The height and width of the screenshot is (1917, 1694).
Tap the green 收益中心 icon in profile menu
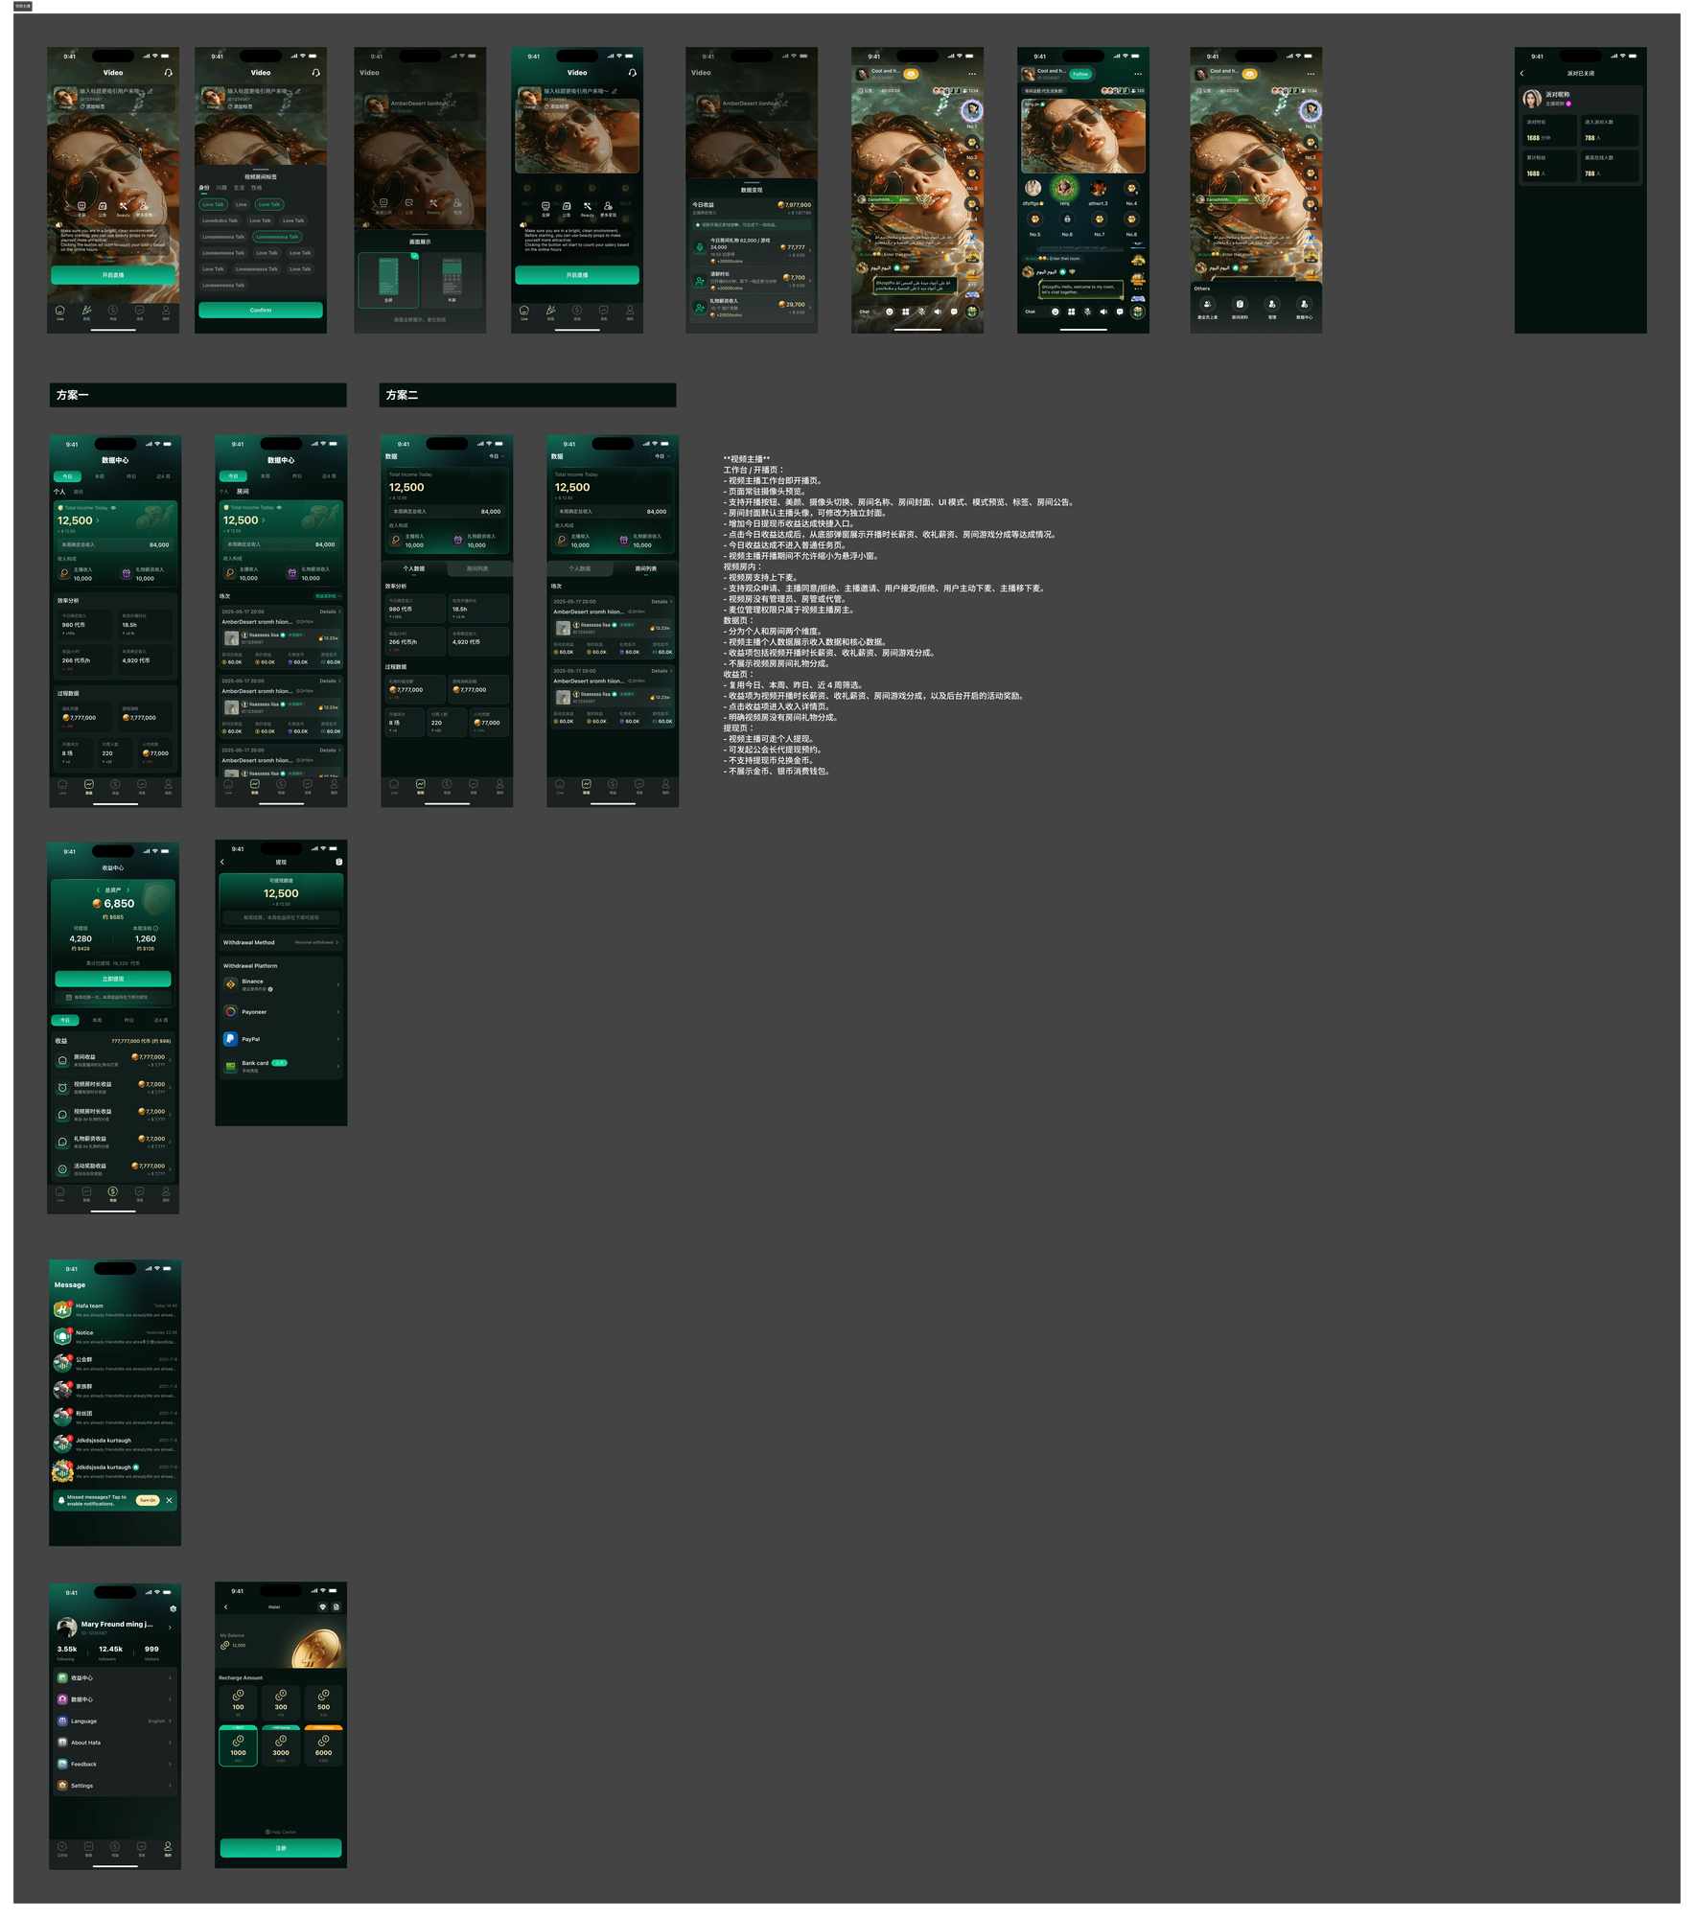point(62,1677)
